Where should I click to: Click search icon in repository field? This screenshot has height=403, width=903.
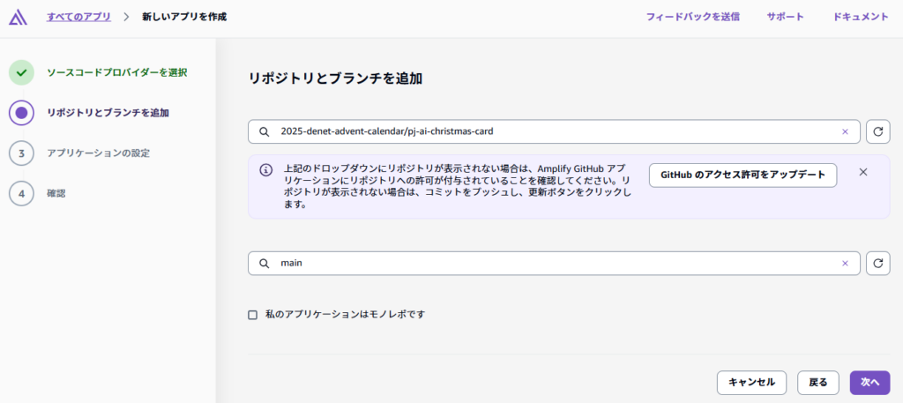pos(264,131)
